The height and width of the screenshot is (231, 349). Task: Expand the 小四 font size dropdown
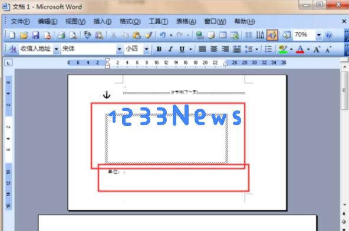tap(146, 49)
